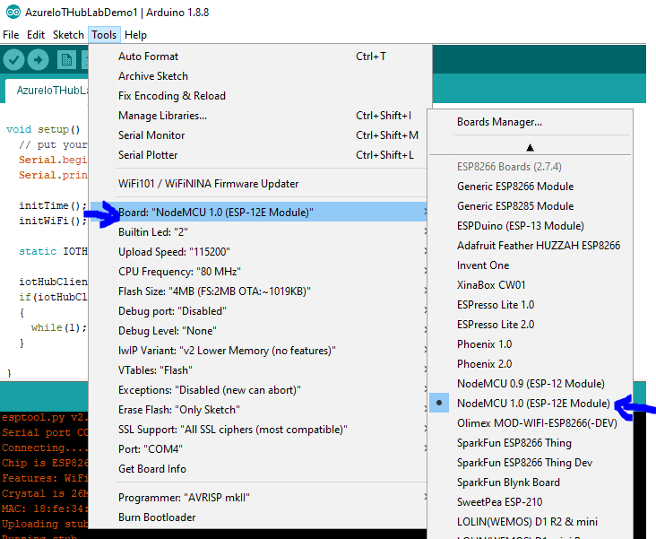656x539 pixels.
Task: Click the Connecting.... console line
Action: click(44, 448)
